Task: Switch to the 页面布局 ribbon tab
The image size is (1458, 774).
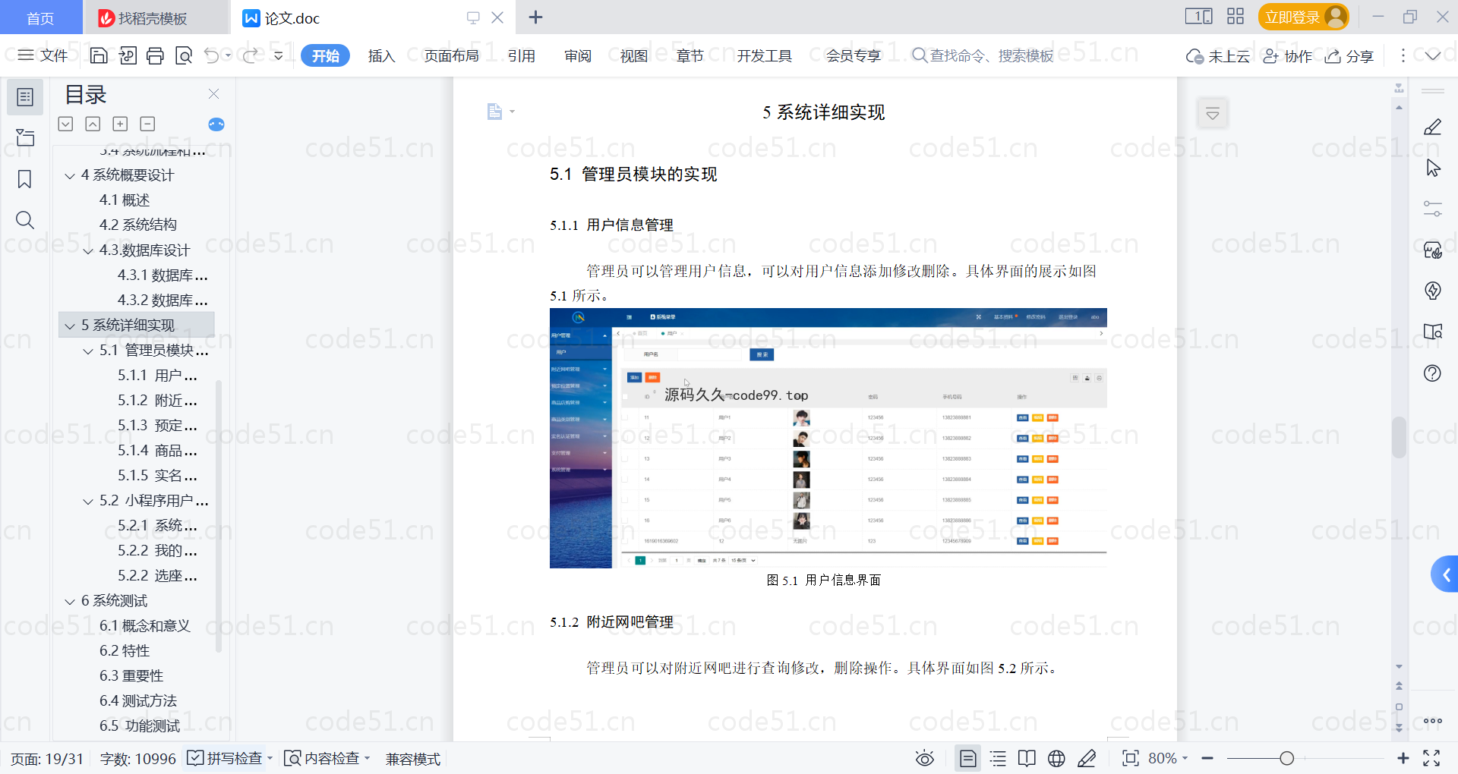Action: [x=451, y=55]
